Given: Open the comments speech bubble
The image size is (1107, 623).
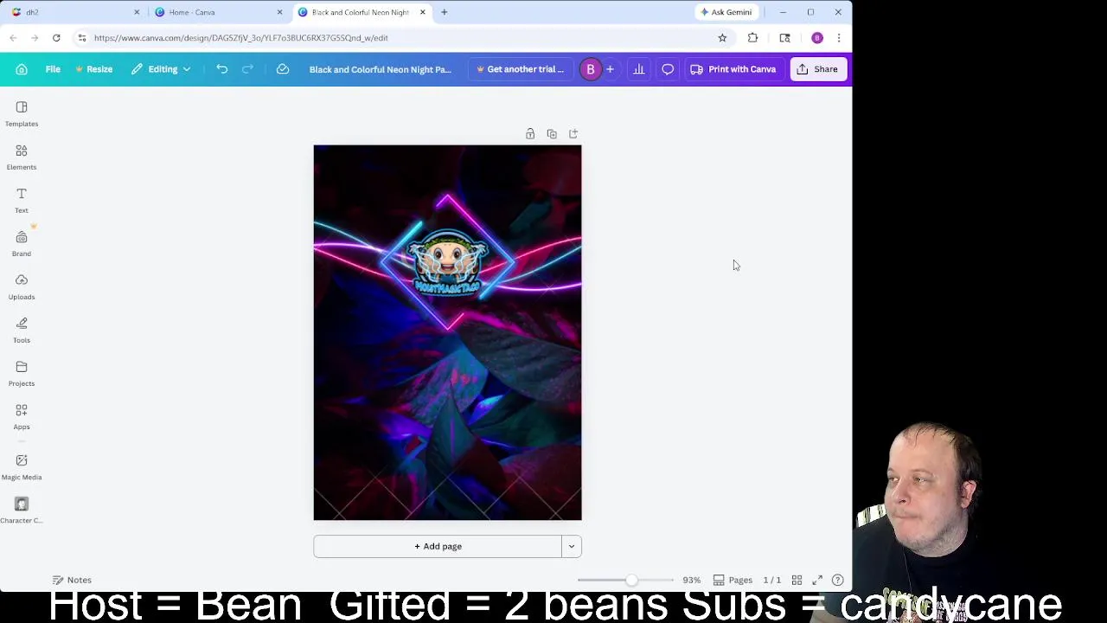Looking at the screenshot, I should coord(668,69).
